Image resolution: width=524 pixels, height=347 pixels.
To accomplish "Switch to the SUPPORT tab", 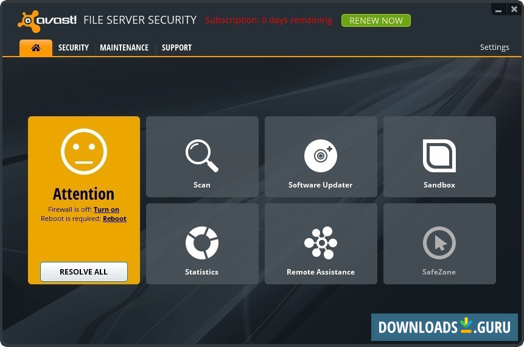I will (x=176, y=48).
